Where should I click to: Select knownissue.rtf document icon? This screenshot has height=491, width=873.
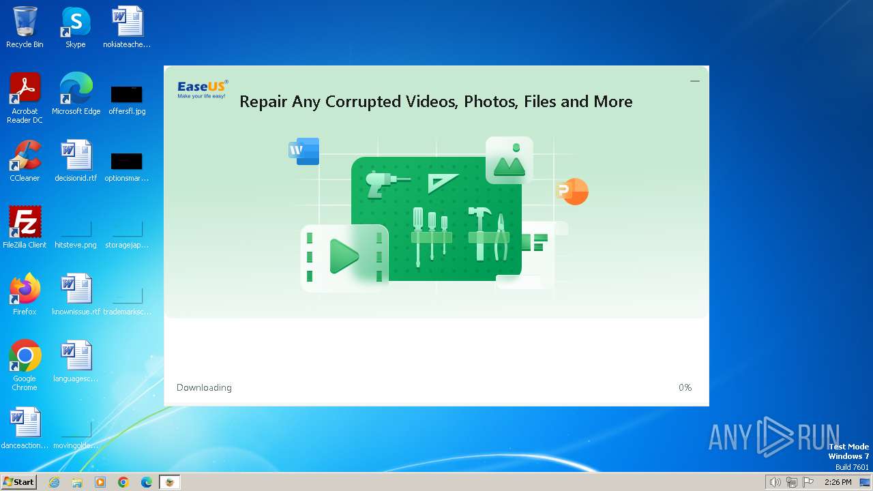pos(76,295)
